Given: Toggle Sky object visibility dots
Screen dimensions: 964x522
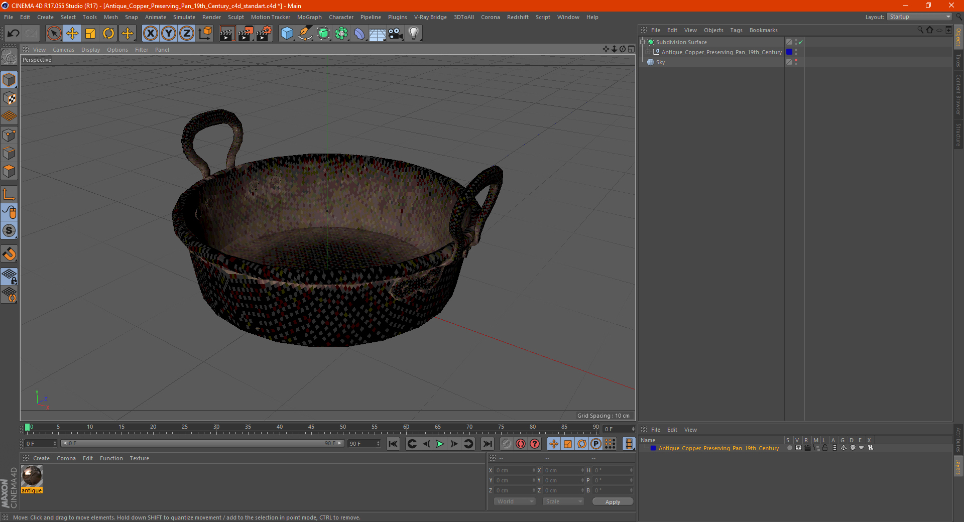Looking at the screenshot, I should point(796,62).
